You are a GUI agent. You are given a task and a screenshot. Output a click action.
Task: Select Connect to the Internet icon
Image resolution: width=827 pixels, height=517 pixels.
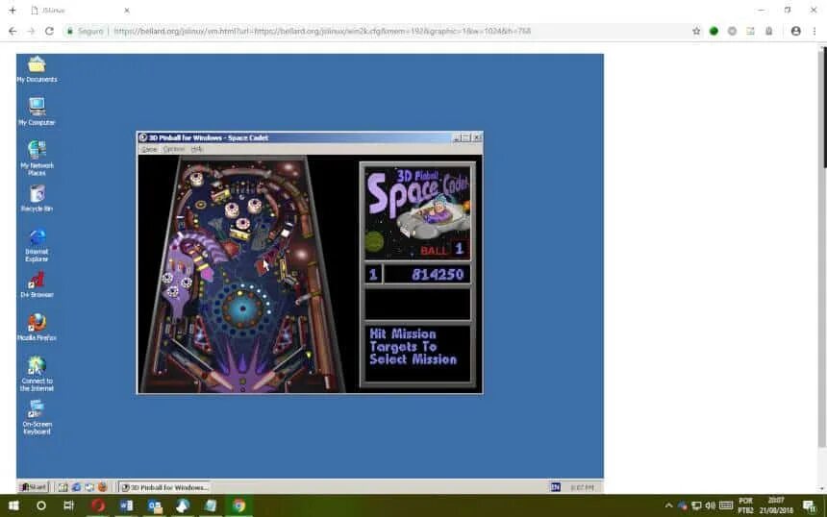37,374
